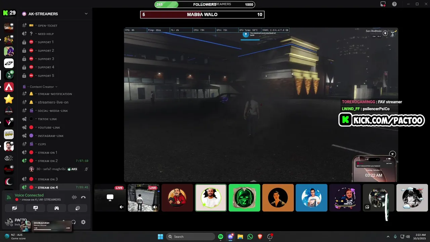The height and width of the screenshot is (242, 430).
Task: Select locked SUPPORT 3 channel
Action: (x=55, y=59)
